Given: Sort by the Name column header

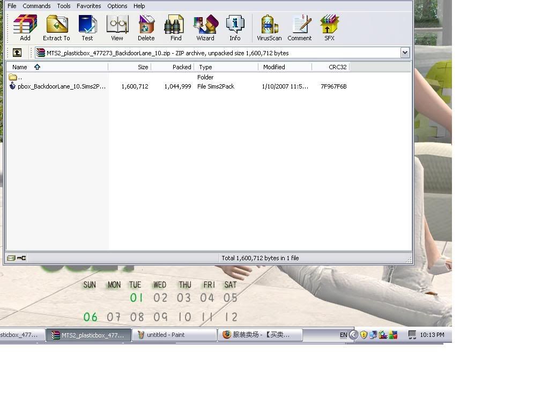Looking at the screenshot, I should (57, 67).
